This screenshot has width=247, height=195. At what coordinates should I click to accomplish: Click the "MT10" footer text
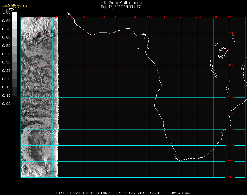coord(61,193)
